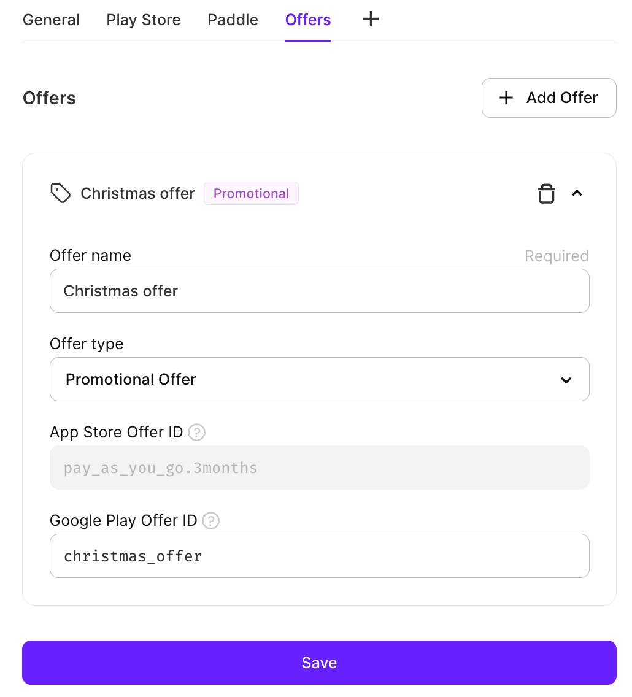Expand the Promotional Offer selection menu
This screenshot has height=697, width=632.
[x=319, y=379]
